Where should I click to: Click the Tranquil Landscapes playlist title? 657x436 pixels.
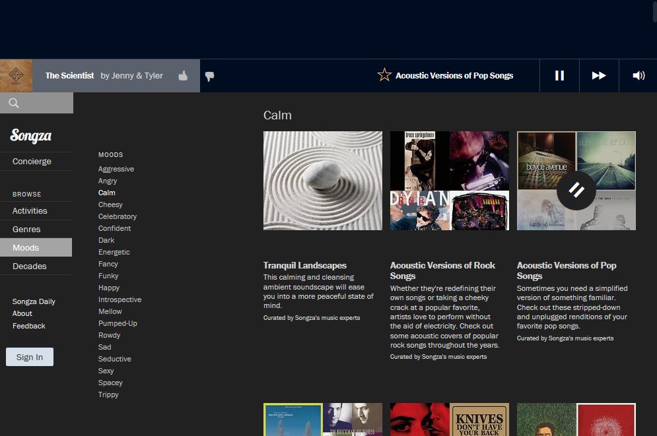point(305,265)
